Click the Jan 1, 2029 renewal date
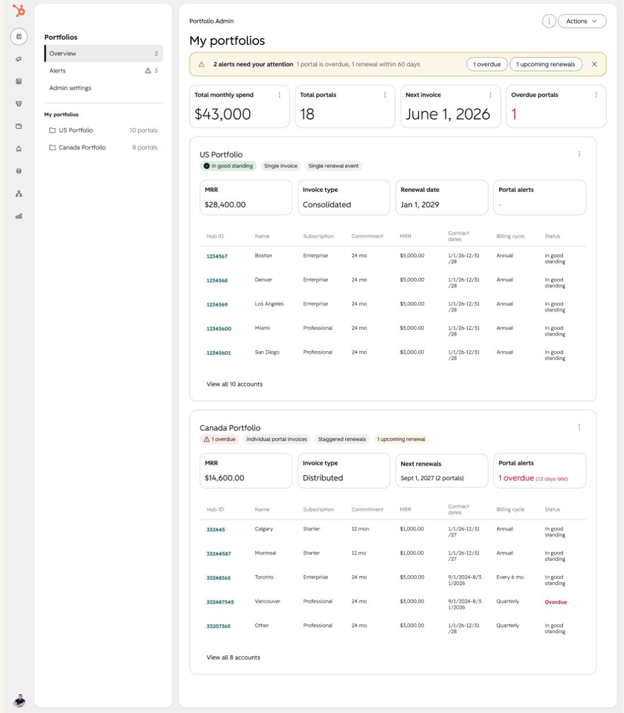Viewport: 624px width, 713px height. point(420,205)
